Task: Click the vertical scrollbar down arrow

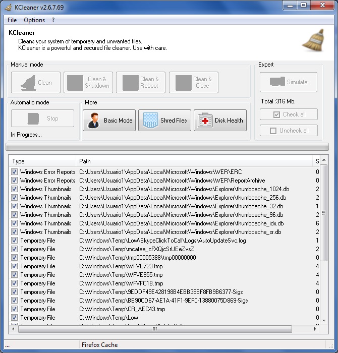Action: [324, 320]
